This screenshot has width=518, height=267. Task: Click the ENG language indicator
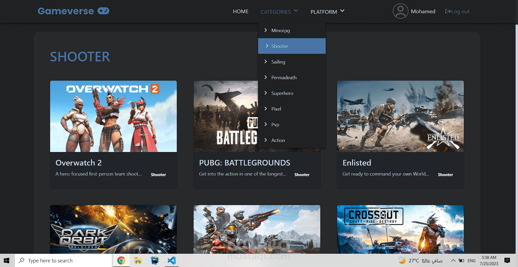(471, 261)
